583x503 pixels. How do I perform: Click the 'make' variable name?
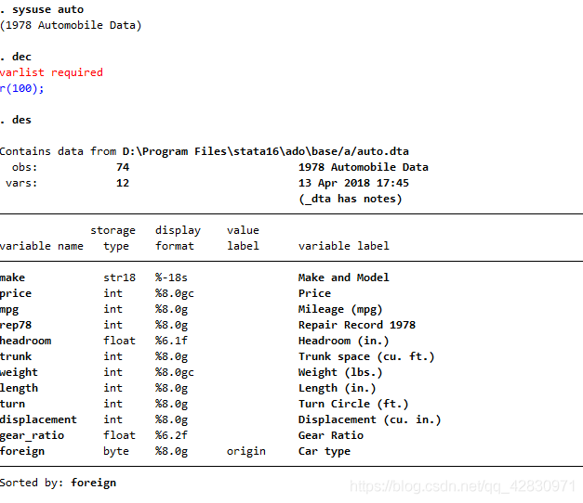(x=13, y=277)
